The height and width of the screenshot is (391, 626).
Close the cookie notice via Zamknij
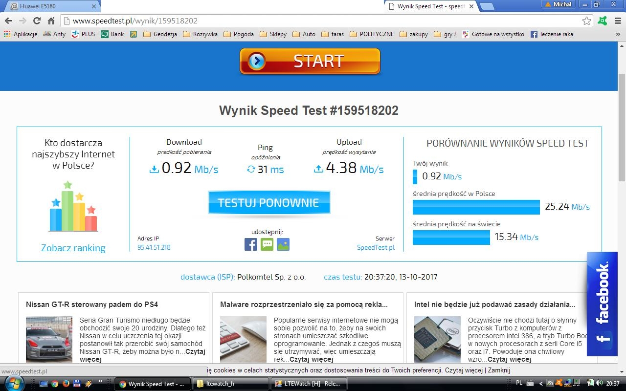(x=499, y=370)
